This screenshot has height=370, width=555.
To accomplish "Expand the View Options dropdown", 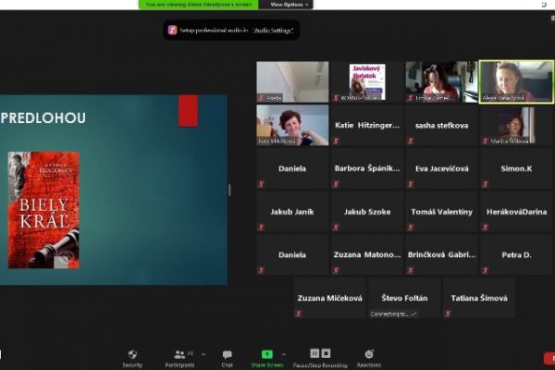I will (x=290, y=5).
